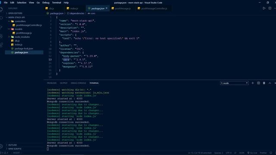This screenshot has height=155, width=276.
Task: Open the View menu
Action: [31, 3]
